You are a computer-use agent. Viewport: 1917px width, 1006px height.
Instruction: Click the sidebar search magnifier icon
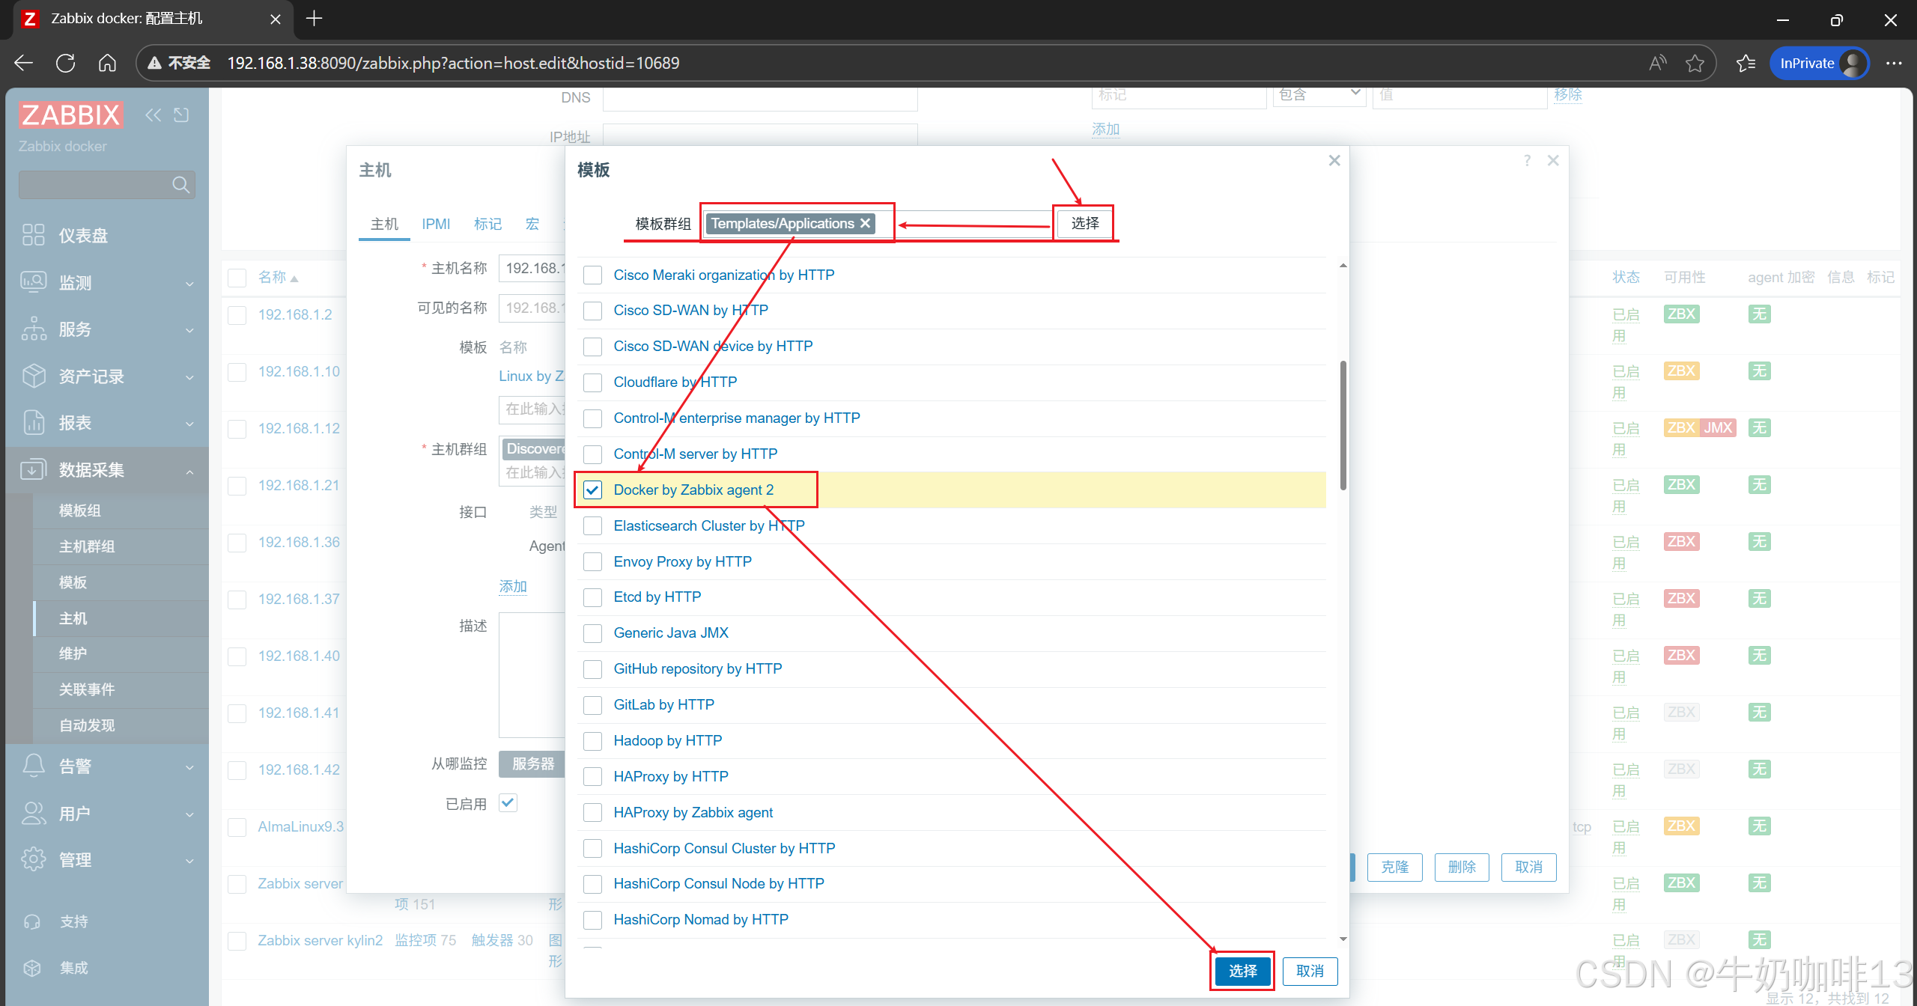[180, 185]
